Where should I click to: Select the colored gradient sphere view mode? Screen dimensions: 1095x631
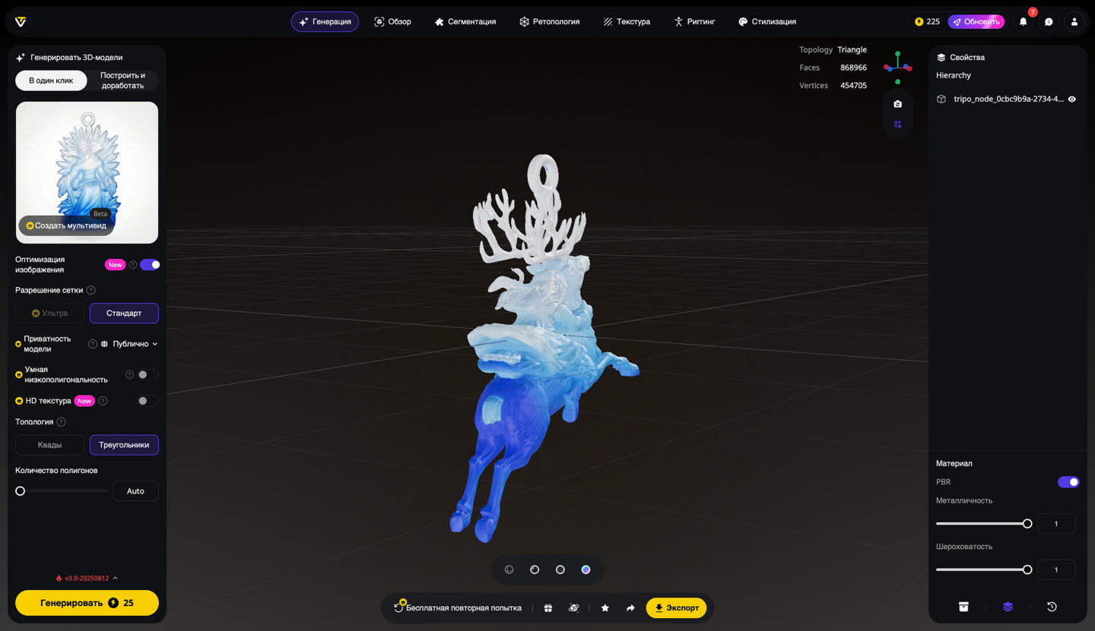click(x=586, y=569)
